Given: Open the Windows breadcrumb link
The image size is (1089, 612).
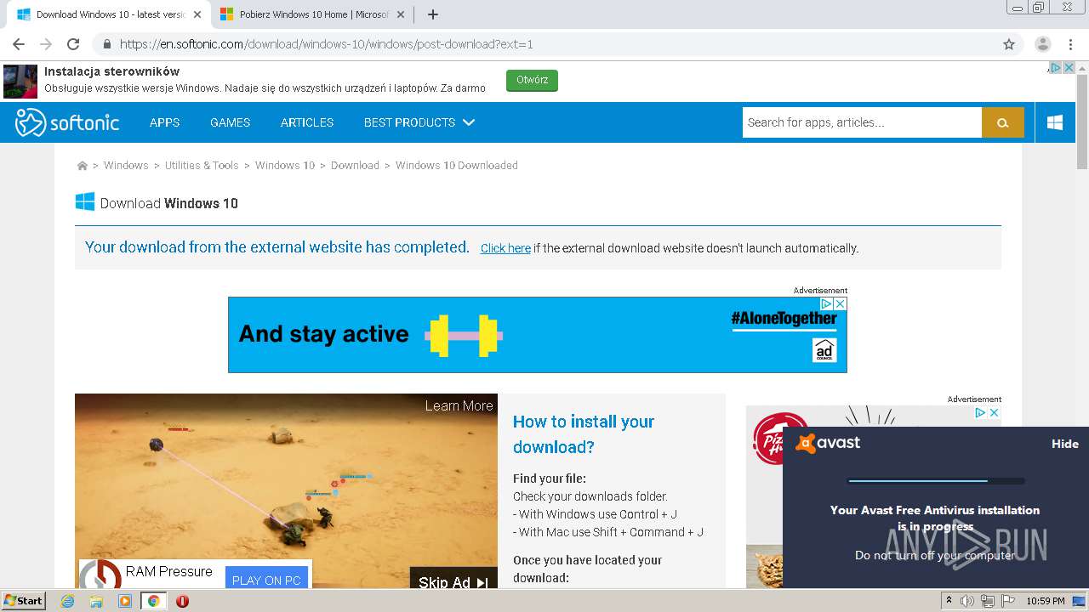Looking at the screenshot, I should click(126, 166).
